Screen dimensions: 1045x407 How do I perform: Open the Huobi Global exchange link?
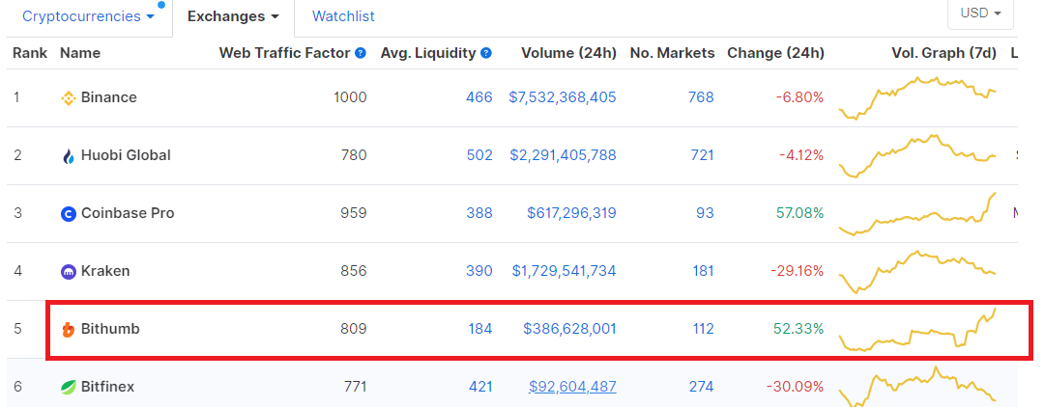(x=126, y=155)
